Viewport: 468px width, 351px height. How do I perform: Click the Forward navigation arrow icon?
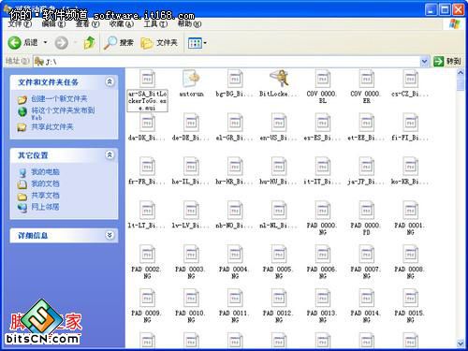[x=62, y=43]
